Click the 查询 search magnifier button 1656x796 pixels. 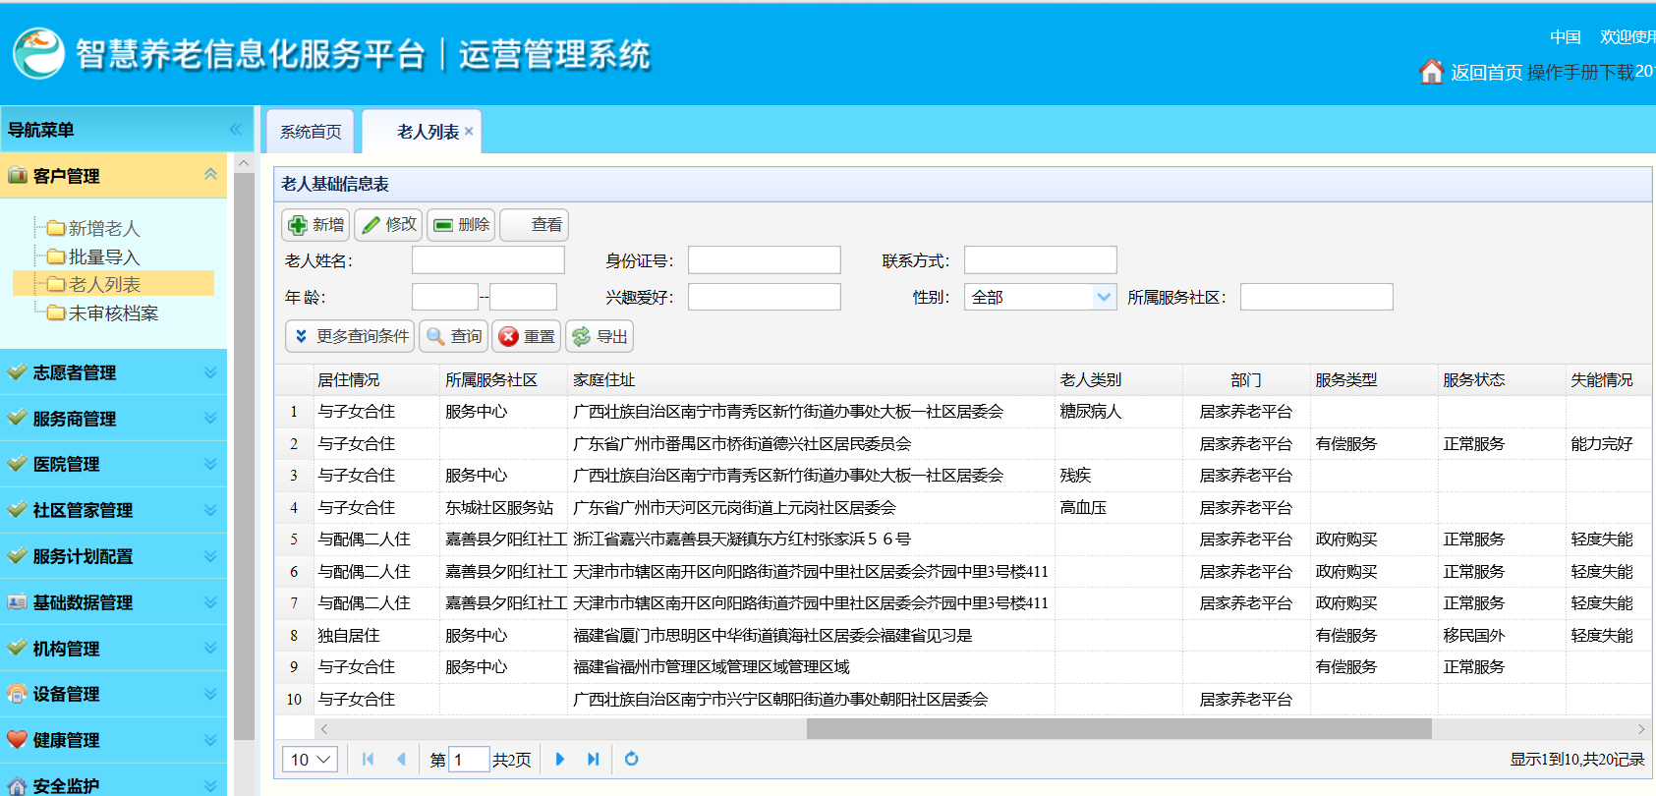coord(454,337)
